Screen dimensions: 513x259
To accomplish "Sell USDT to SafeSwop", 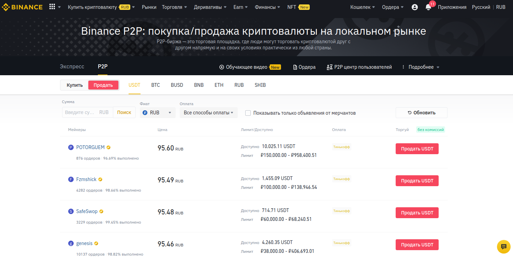I will point(417,213).
